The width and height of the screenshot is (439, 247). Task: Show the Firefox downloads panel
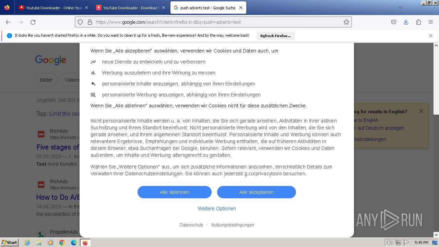(406, 22)
